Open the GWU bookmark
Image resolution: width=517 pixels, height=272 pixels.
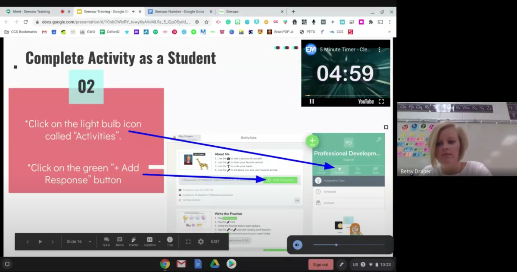(87, 31)
